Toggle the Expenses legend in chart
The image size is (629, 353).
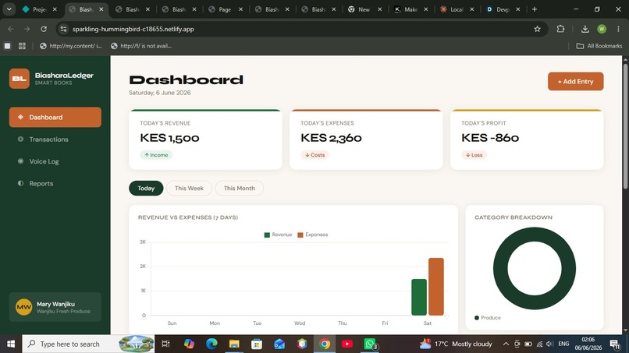coord(312,235)
